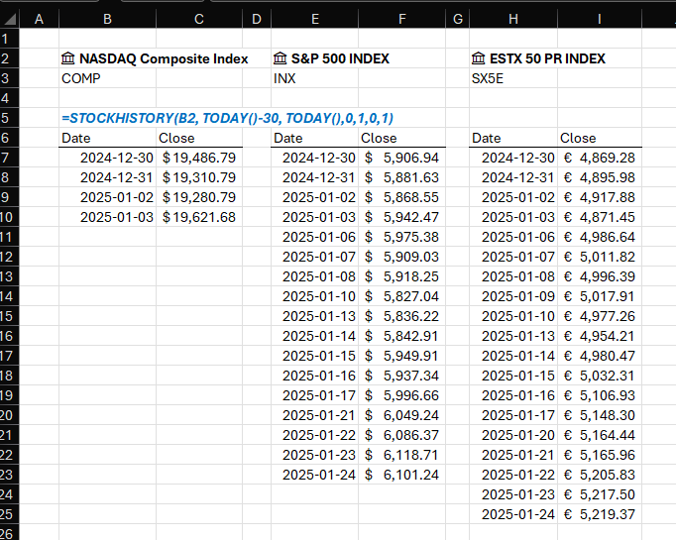This screenshot has width=676, height=540.
Task: Select ESTX close value 5,011.82
Action: pyautogui.click(x=600, y=257)
